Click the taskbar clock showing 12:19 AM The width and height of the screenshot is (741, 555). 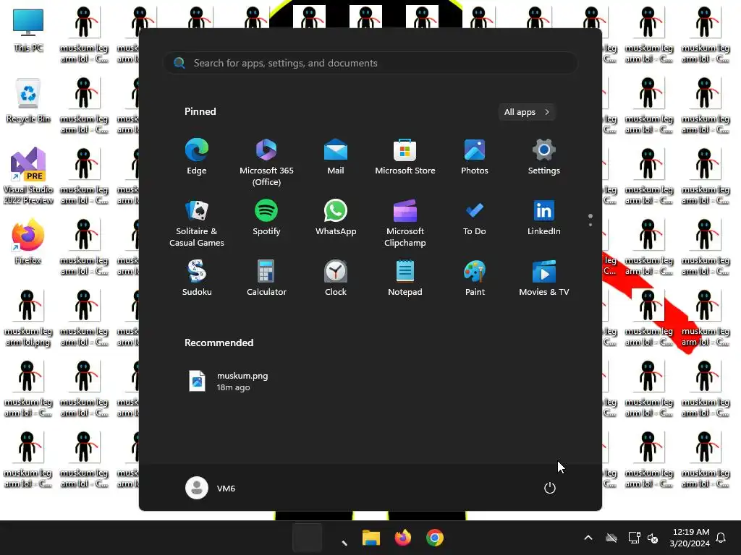coord(690,538)
